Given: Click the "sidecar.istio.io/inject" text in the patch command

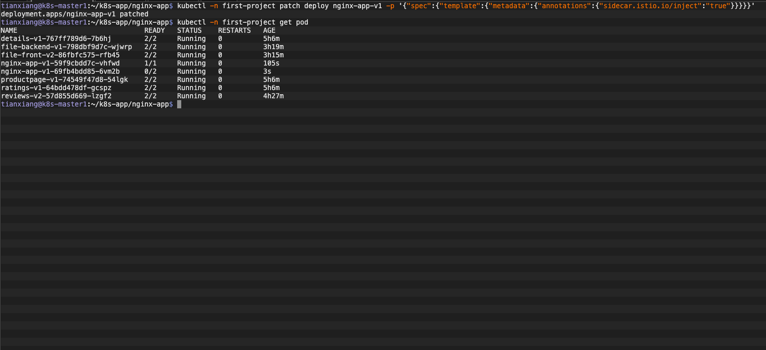Looking at the screenshot, I should [x=650, y=6].
